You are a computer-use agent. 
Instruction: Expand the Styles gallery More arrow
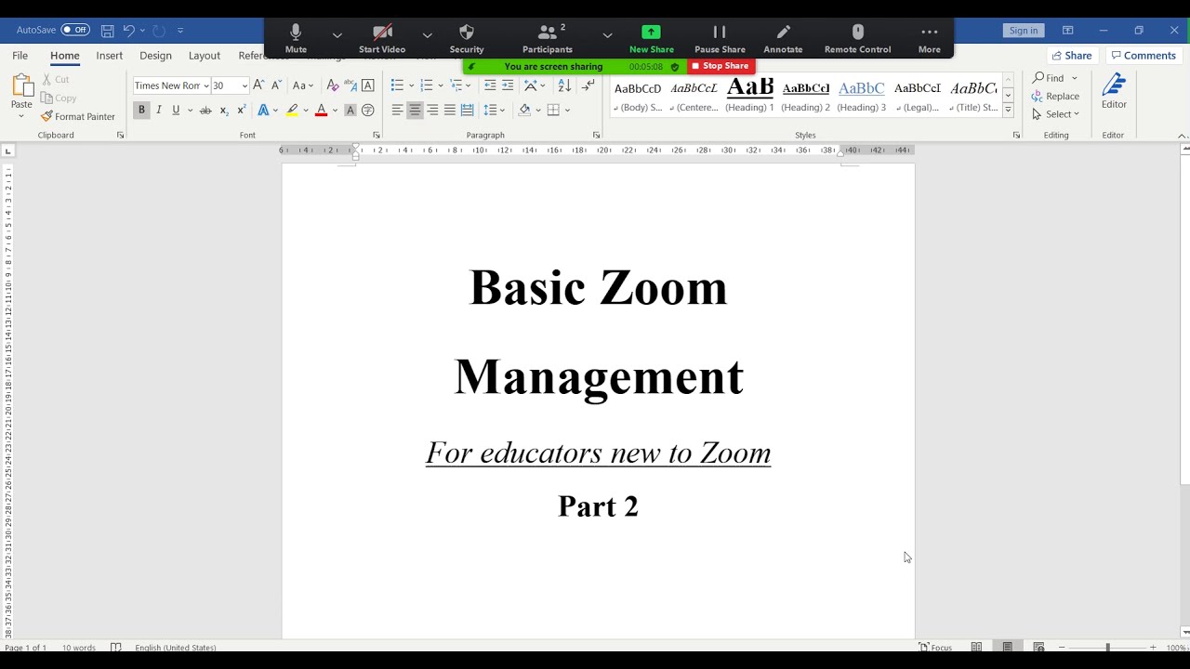[1008, 110]
